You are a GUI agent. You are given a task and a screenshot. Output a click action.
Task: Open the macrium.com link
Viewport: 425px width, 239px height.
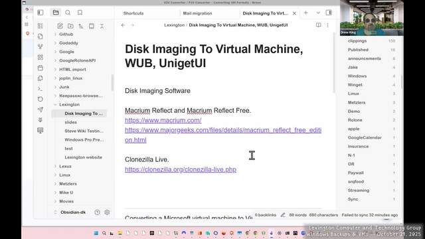(163, 120)
